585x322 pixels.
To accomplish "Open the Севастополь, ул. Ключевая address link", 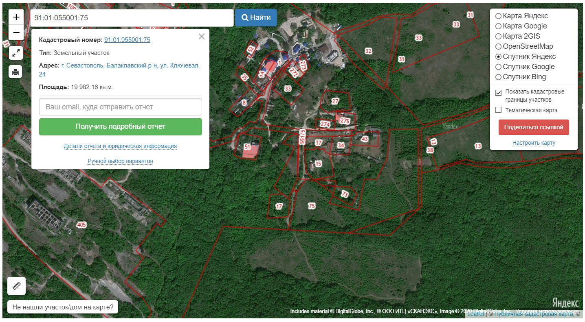I will point(119,70).
